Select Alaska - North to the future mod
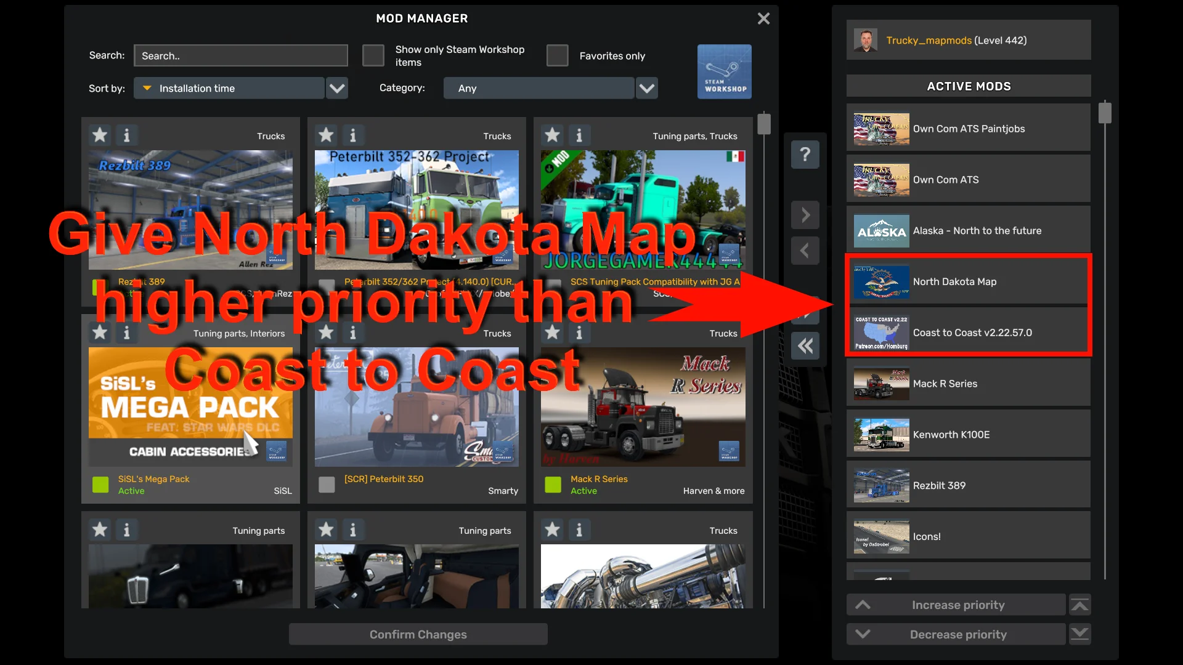The width and height of the screenshot is (1183, 665). (x=968, y=230)
